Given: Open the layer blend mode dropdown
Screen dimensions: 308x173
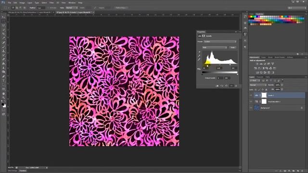Looking at the screenshot, I should [258, 85].
